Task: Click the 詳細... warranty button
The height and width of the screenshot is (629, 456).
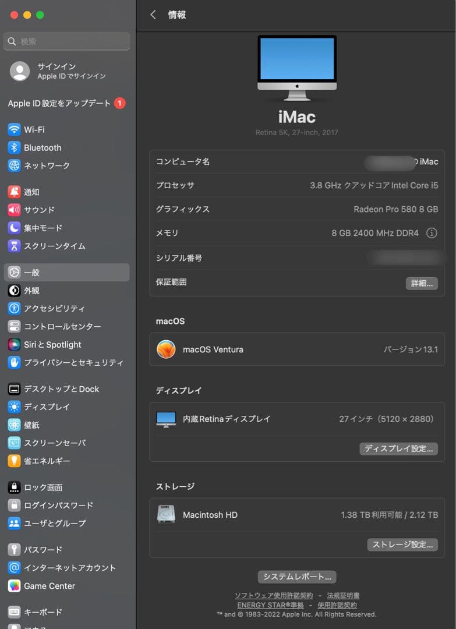Action: pos(422,283)
